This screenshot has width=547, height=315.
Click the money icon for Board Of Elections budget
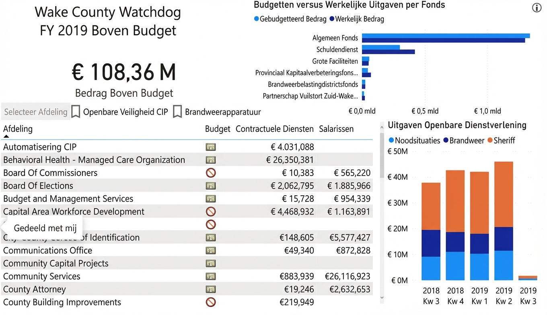pyautogui.click(x=210, y=186)
